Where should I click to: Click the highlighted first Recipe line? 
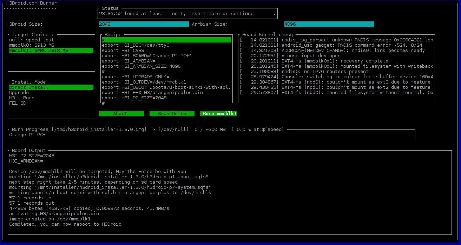click(x=166, y=40)
